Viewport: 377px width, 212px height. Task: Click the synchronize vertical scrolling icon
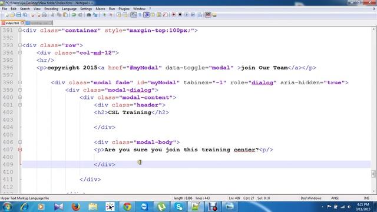118,15
